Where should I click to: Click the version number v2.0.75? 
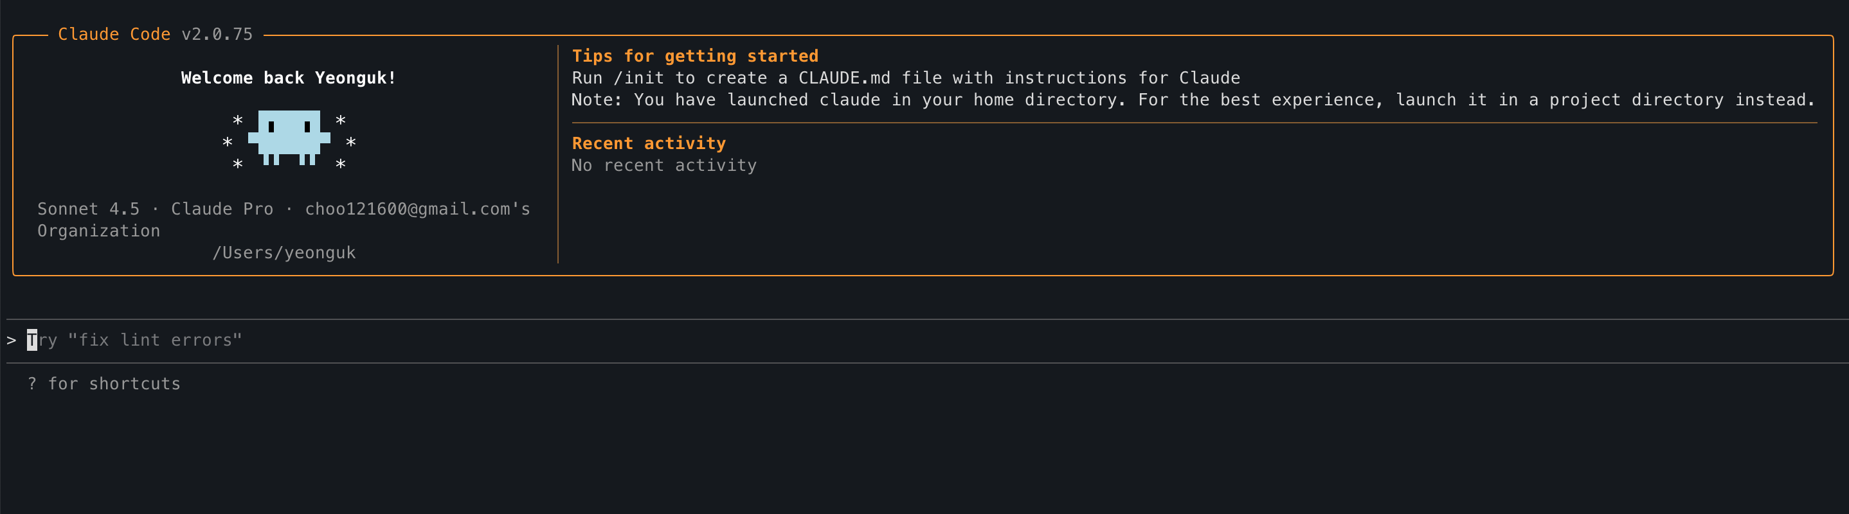pos(217,35)
